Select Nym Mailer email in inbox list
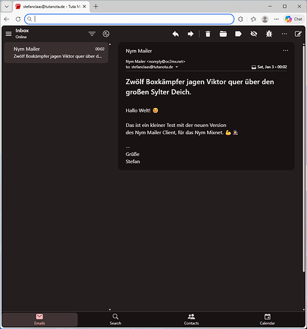The height and width of the screenshot is (329, 307). tap(57, 53)
